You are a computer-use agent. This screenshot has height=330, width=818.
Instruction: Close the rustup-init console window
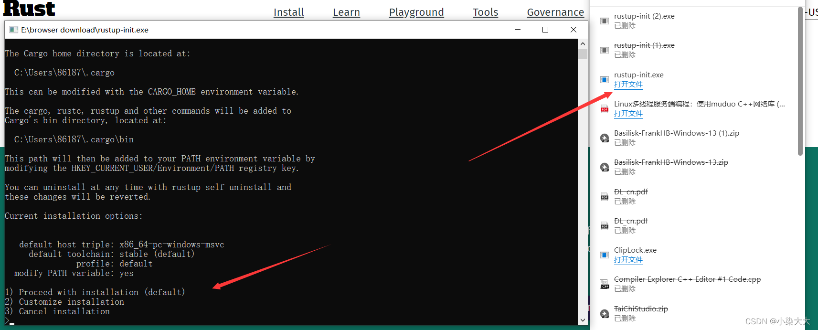point(574,30)
